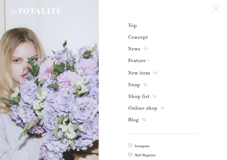Screen dimensions: 227x160
Task: Close the menu with the X icon
Action: [x=216, y=8]
